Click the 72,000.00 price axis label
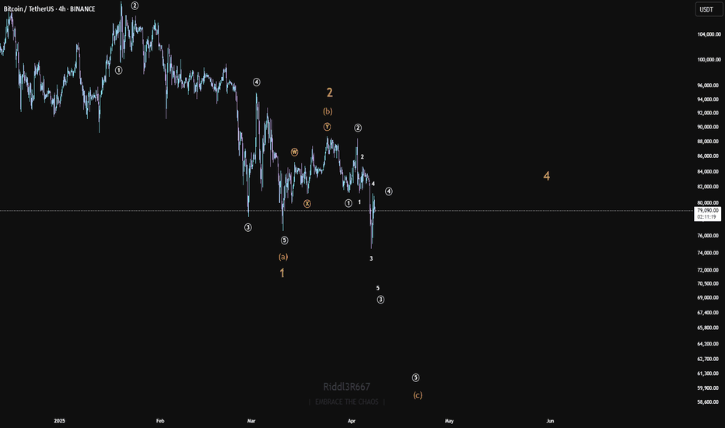Viewport: 725px width, 428px height. tap(709, 270)
